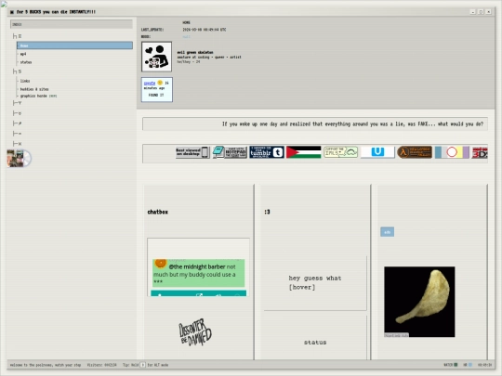The width and height of the screenshot is (502, 376).
Task: Click the small caption label under the chip image
Action: coord(396,335)
